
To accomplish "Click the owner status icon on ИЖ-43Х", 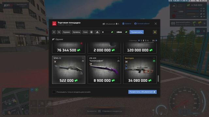I will click(x=118, y=61).
